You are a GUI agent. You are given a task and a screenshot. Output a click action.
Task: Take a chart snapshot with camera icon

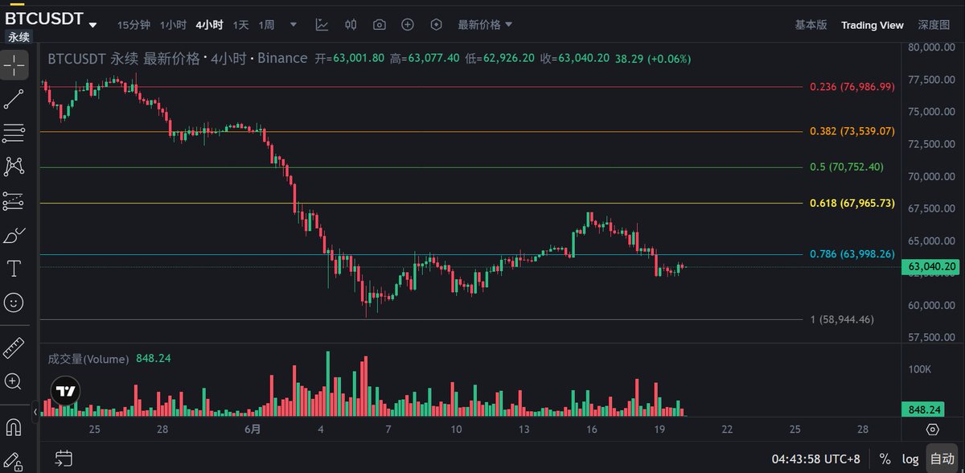[x=379, y=25]
